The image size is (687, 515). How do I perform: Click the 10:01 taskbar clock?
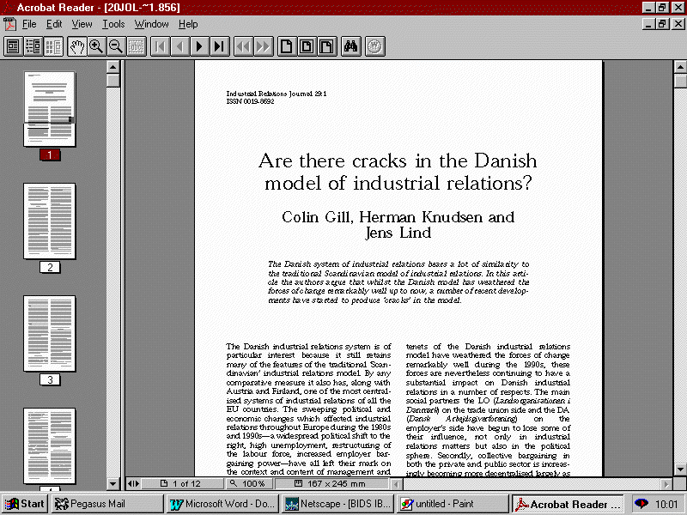666,505
